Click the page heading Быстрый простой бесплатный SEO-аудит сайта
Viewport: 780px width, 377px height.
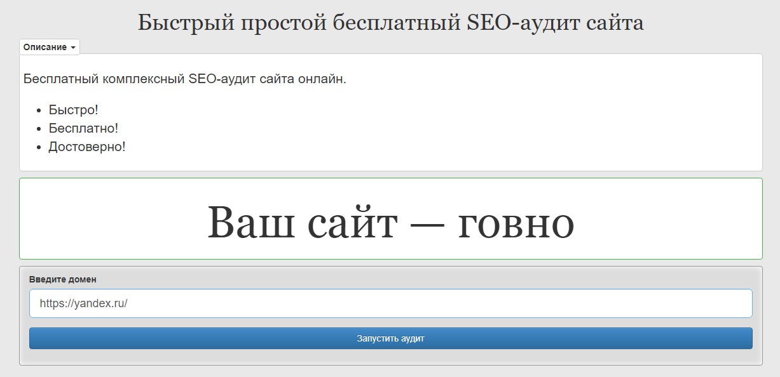[390, 23]
